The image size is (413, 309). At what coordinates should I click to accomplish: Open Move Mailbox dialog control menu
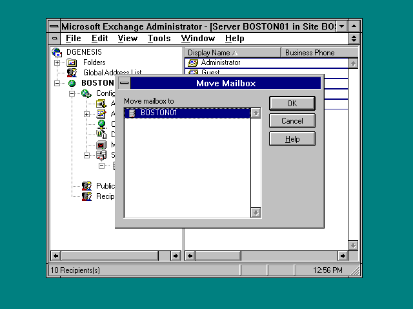pyautogui.click(x=124, y=83)
